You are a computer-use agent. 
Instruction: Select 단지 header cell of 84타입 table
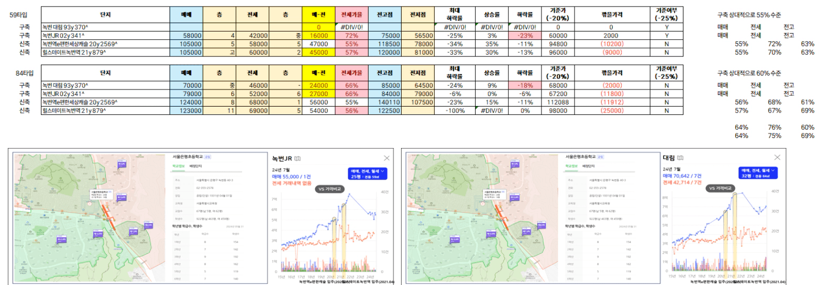(x=106, y=72)
